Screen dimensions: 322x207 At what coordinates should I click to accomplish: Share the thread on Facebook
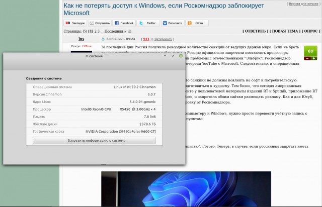pyautogui.click(x=124, y=23)
